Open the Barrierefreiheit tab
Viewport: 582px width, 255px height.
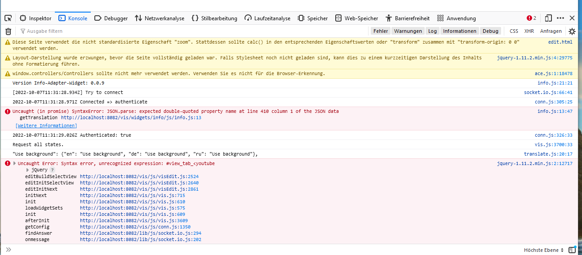click(408, 18)
